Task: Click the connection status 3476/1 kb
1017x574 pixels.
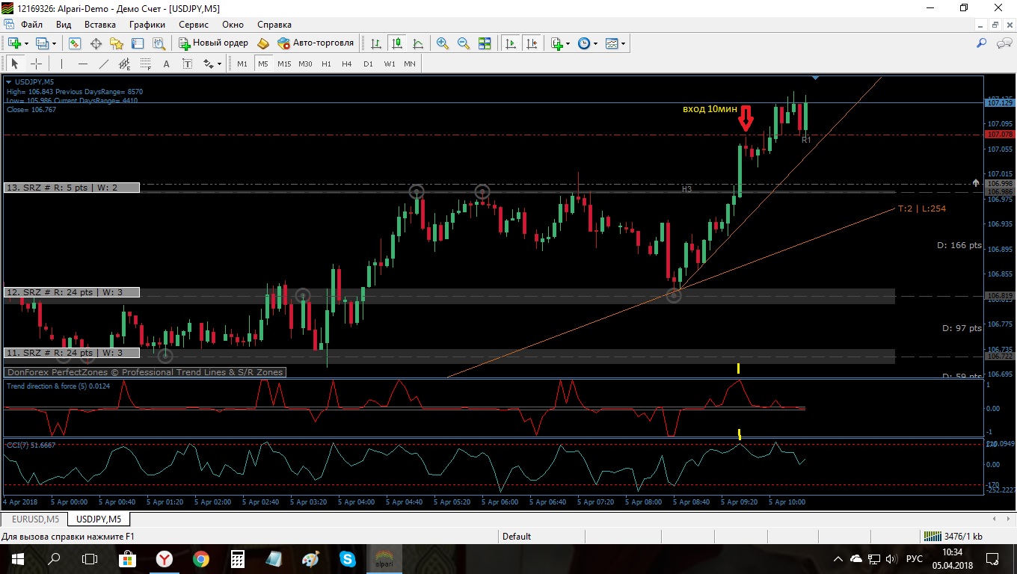Action: (953, 536)
